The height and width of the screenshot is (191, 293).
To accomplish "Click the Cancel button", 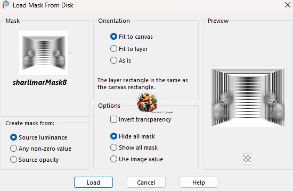I will click(146, 183).
